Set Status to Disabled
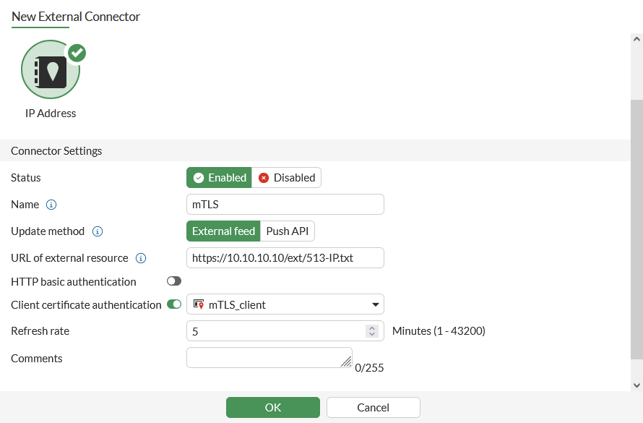The width and height of the screenshot is (643, 423). tap(287, 178)
